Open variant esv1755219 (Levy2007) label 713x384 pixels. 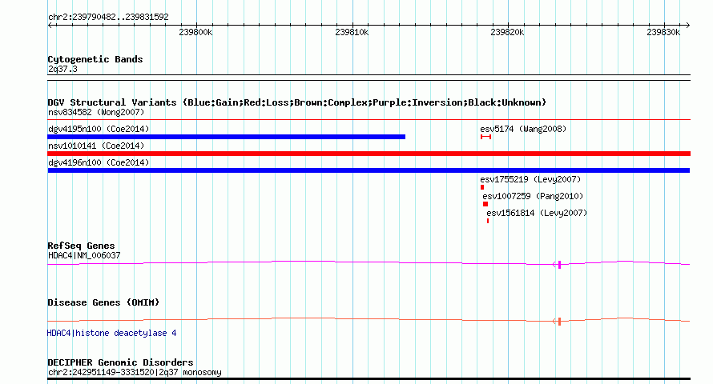pos(530,179)
